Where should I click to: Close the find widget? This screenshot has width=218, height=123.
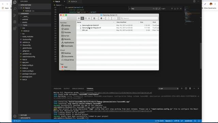[181, 9]
